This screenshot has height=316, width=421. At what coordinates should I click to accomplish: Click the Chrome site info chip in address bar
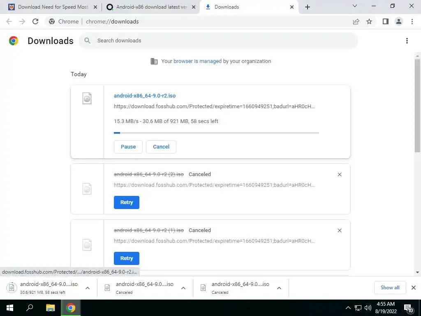tap(64, 21)
